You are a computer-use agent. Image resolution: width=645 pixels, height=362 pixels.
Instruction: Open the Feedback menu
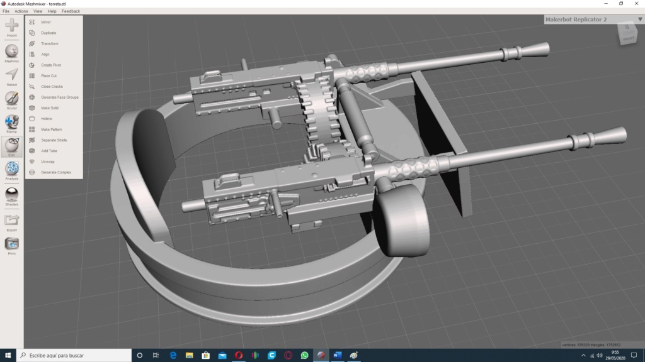tap(71, 11)
